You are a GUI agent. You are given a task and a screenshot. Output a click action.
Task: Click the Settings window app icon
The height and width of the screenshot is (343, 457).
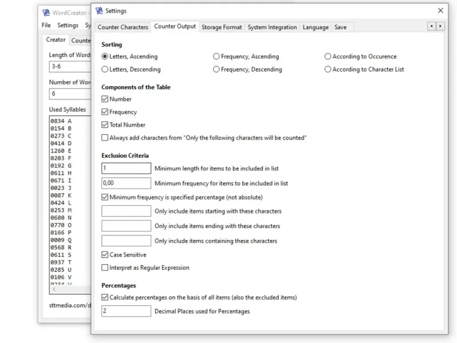tap(99, 11)
